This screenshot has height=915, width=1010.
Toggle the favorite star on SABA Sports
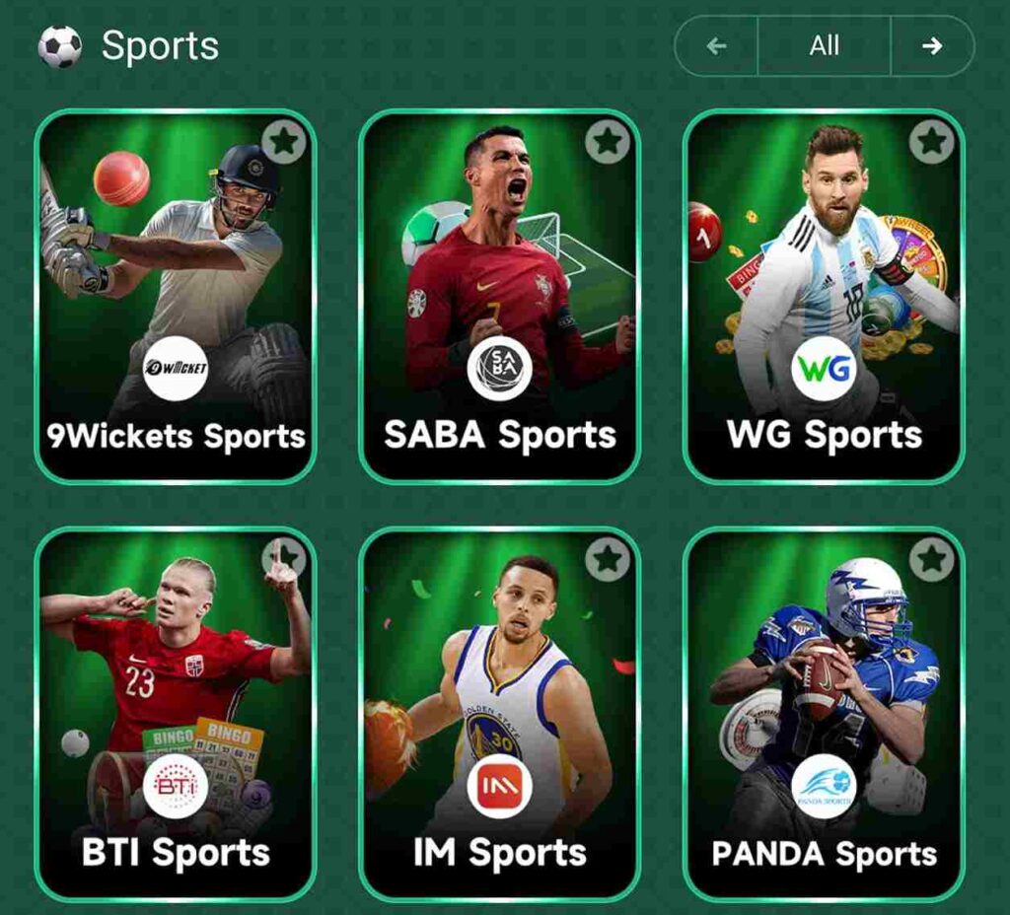point(608,141)
